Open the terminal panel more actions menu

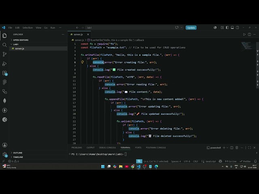[242, 148]
